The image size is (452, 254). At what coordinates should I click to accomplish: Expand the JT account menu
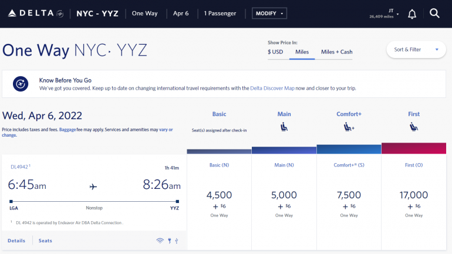point(389,13)
